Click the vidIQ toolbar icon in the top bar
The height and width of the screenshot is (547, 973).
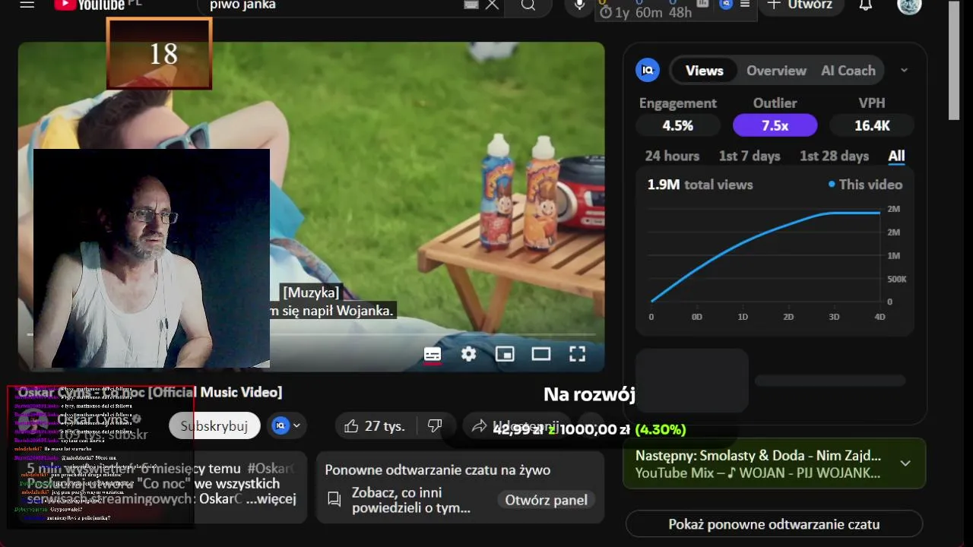[x=726, y=5]
